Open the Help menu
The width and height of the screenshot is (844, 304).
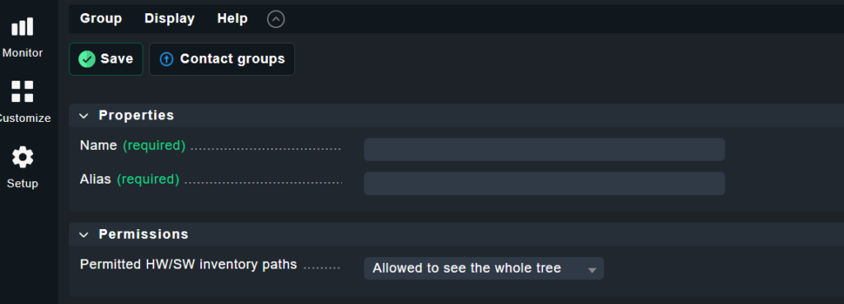coord(232,19)
